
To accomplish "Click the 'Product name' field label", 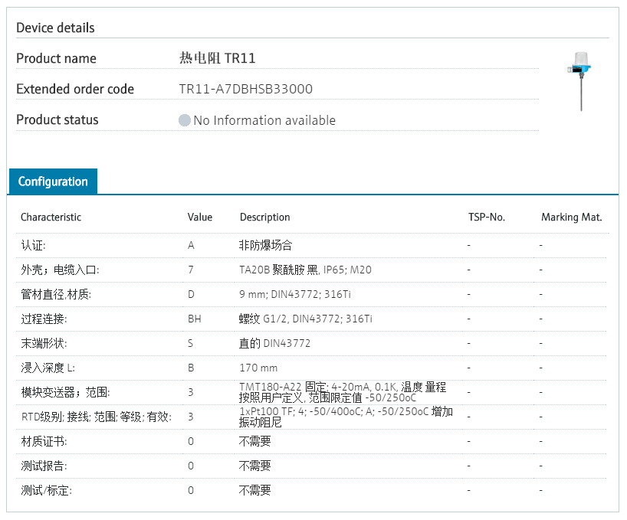I will tap(56, 58).
